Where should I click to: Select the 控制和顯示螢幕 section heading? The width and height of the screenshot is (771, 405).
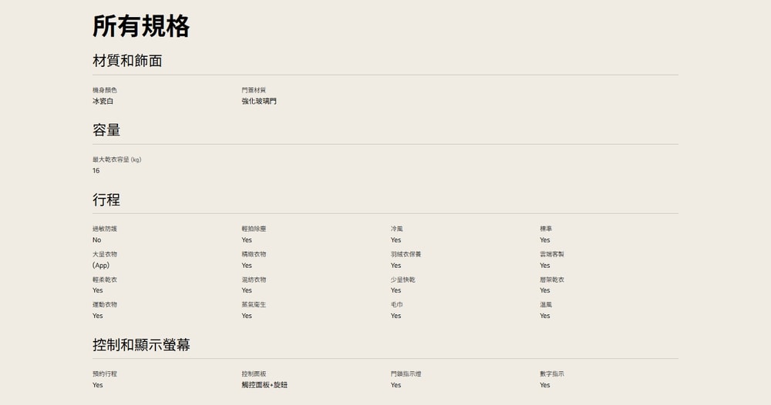141,345
